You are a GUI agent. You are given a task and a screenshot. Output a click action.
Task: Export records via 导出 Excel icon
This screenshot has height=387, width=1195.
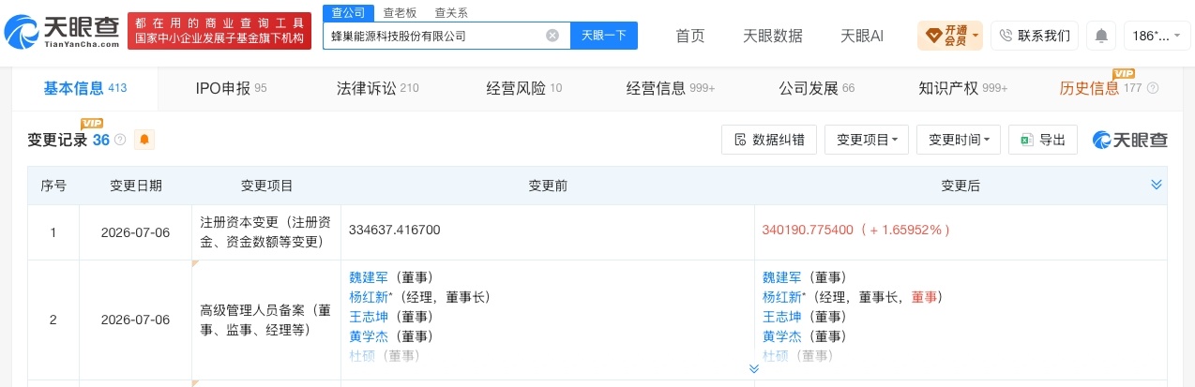click(1042, 140)
